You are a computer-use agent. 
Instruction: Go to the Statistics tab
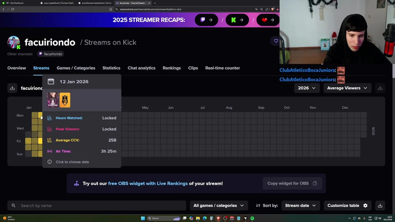coord(111,68)
